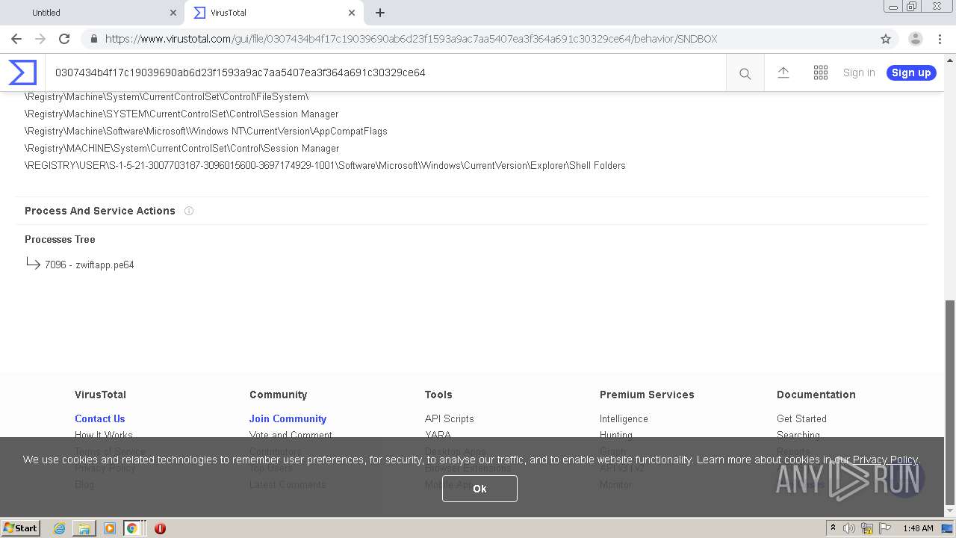956x538 pixels.
Task: Go back with the browser back arrow
Action: pyautogui.click(x=16, y=39)
